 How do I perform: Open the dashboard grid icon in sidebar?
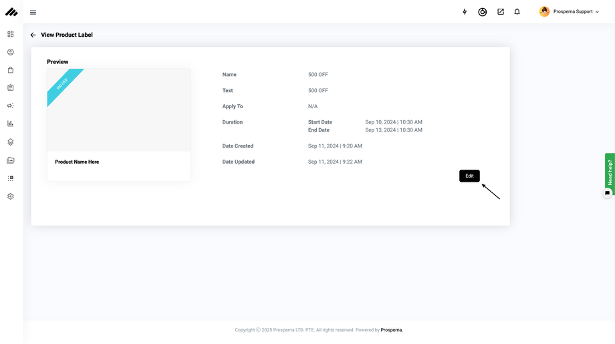click(x=11, y=34)
